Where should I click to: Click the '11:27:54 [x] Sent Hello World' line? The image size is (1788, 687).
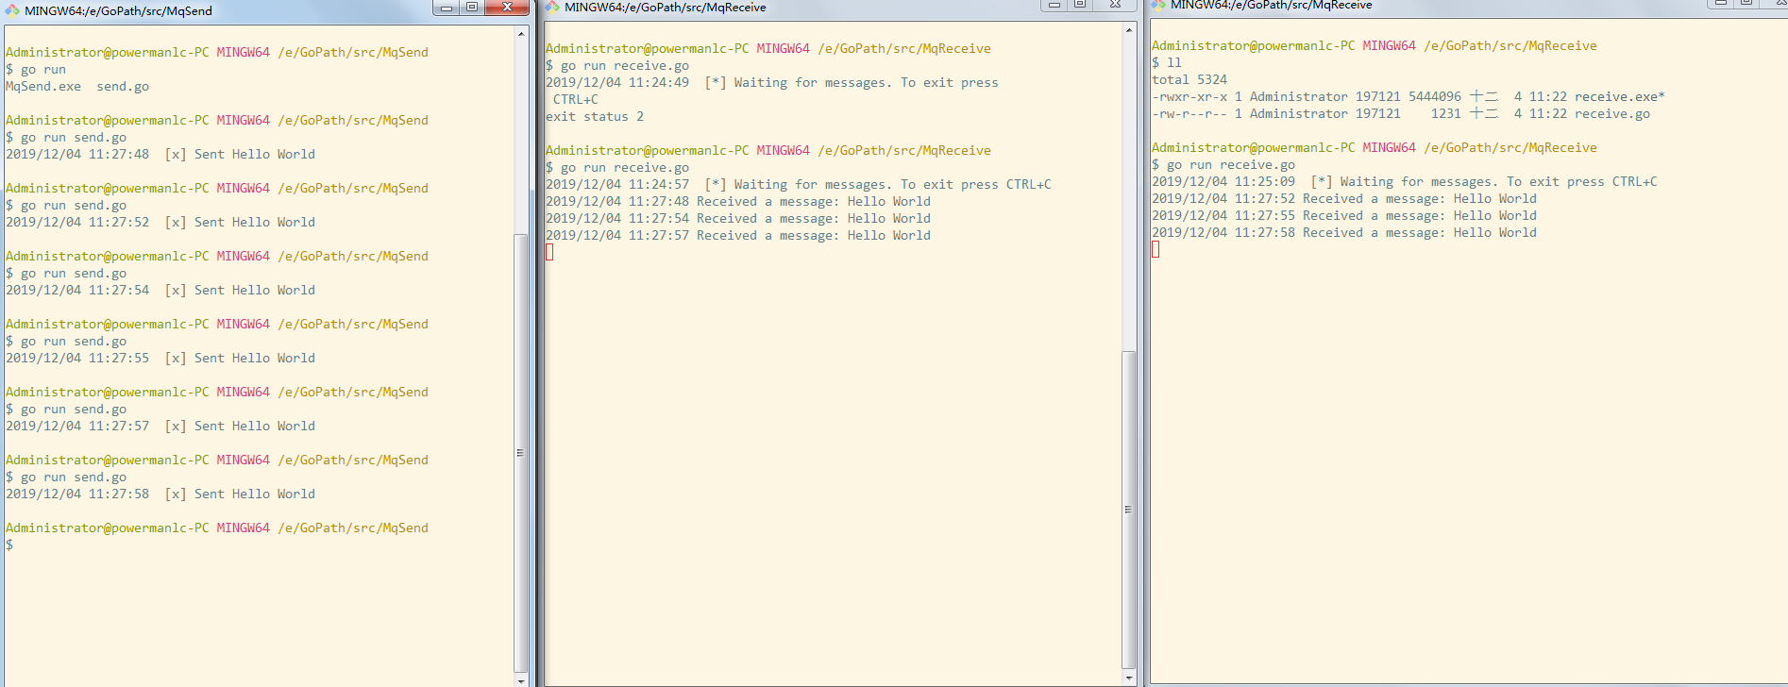[160, 290]
